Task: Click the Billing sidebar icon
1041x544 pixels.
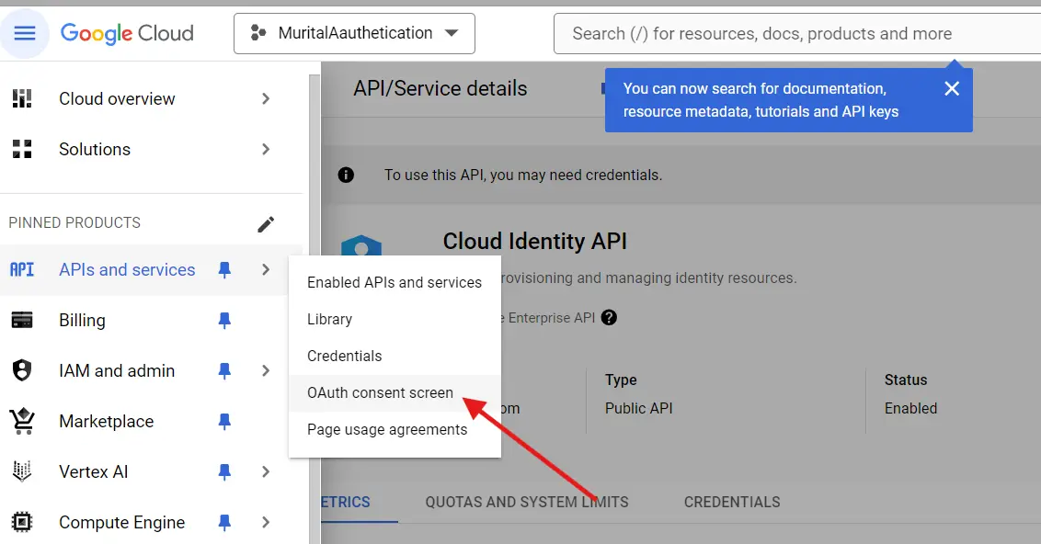Action: tap(24, 320)
